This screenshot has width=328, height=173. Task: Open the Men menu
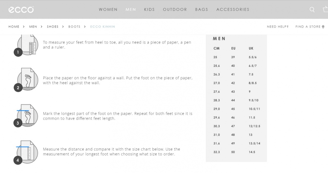click(131, 9)
